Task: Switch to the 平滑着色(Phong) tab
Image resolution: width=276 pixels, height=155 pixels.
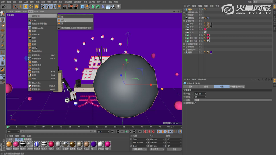Action: pos(237,87)
